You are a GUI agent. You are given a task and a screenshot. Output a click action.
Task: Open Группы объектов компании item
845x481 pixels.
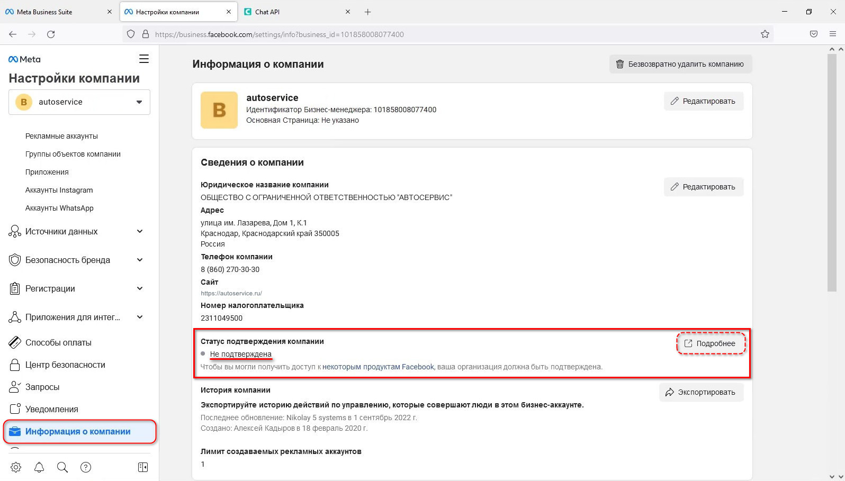pyautogui.click(x=73, y=154)
